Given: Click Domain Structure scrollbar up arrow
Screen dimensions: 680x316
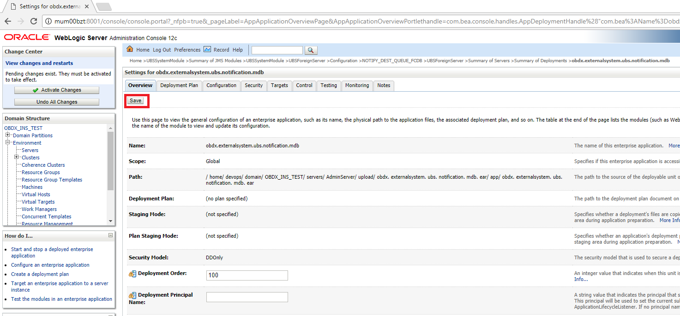Looking at the screenshot, I should coord(110,128).
